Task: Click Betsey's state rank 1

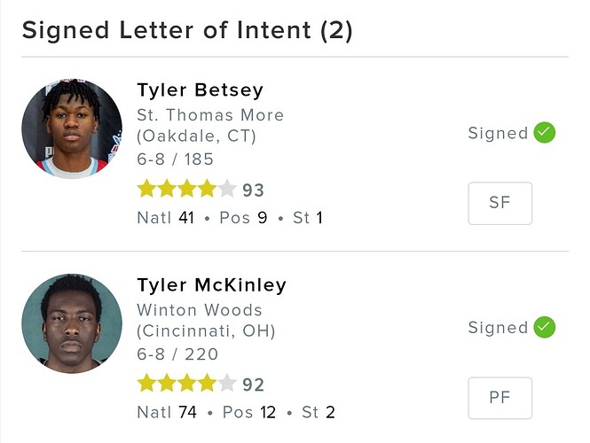Action: (x=319, y=217)
